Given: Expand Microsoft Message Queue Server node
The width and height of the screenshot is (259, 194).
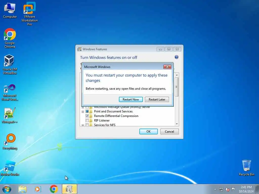Looking at the screenshot, I should click(x=83, y=107).
